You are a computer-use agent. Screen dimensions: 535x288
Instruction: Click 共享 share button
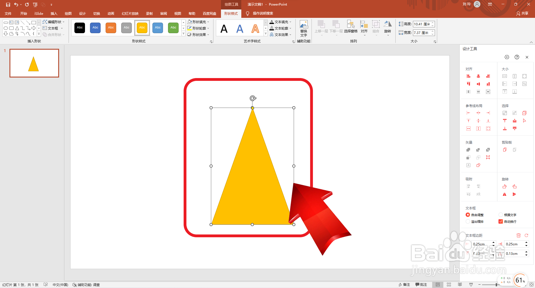(522, 13)
